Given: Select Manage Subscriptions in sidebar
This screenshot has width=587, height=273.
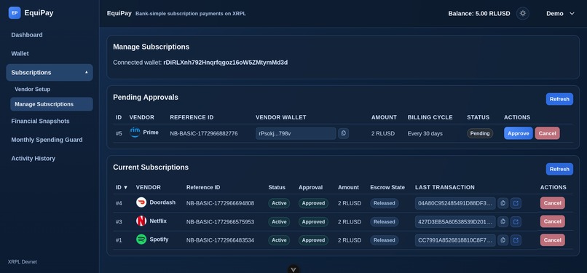Looking at the screenshot, I should click(52, 104).
